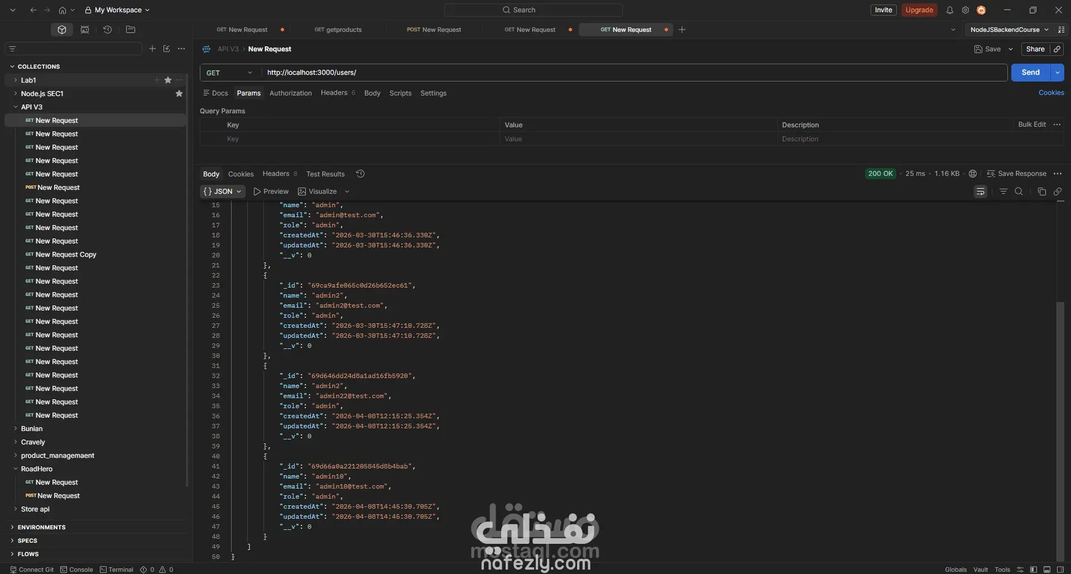Open the My Workspace switcher dropdown
This screenshot has width=1071, height=574.
tap(117, 10)
